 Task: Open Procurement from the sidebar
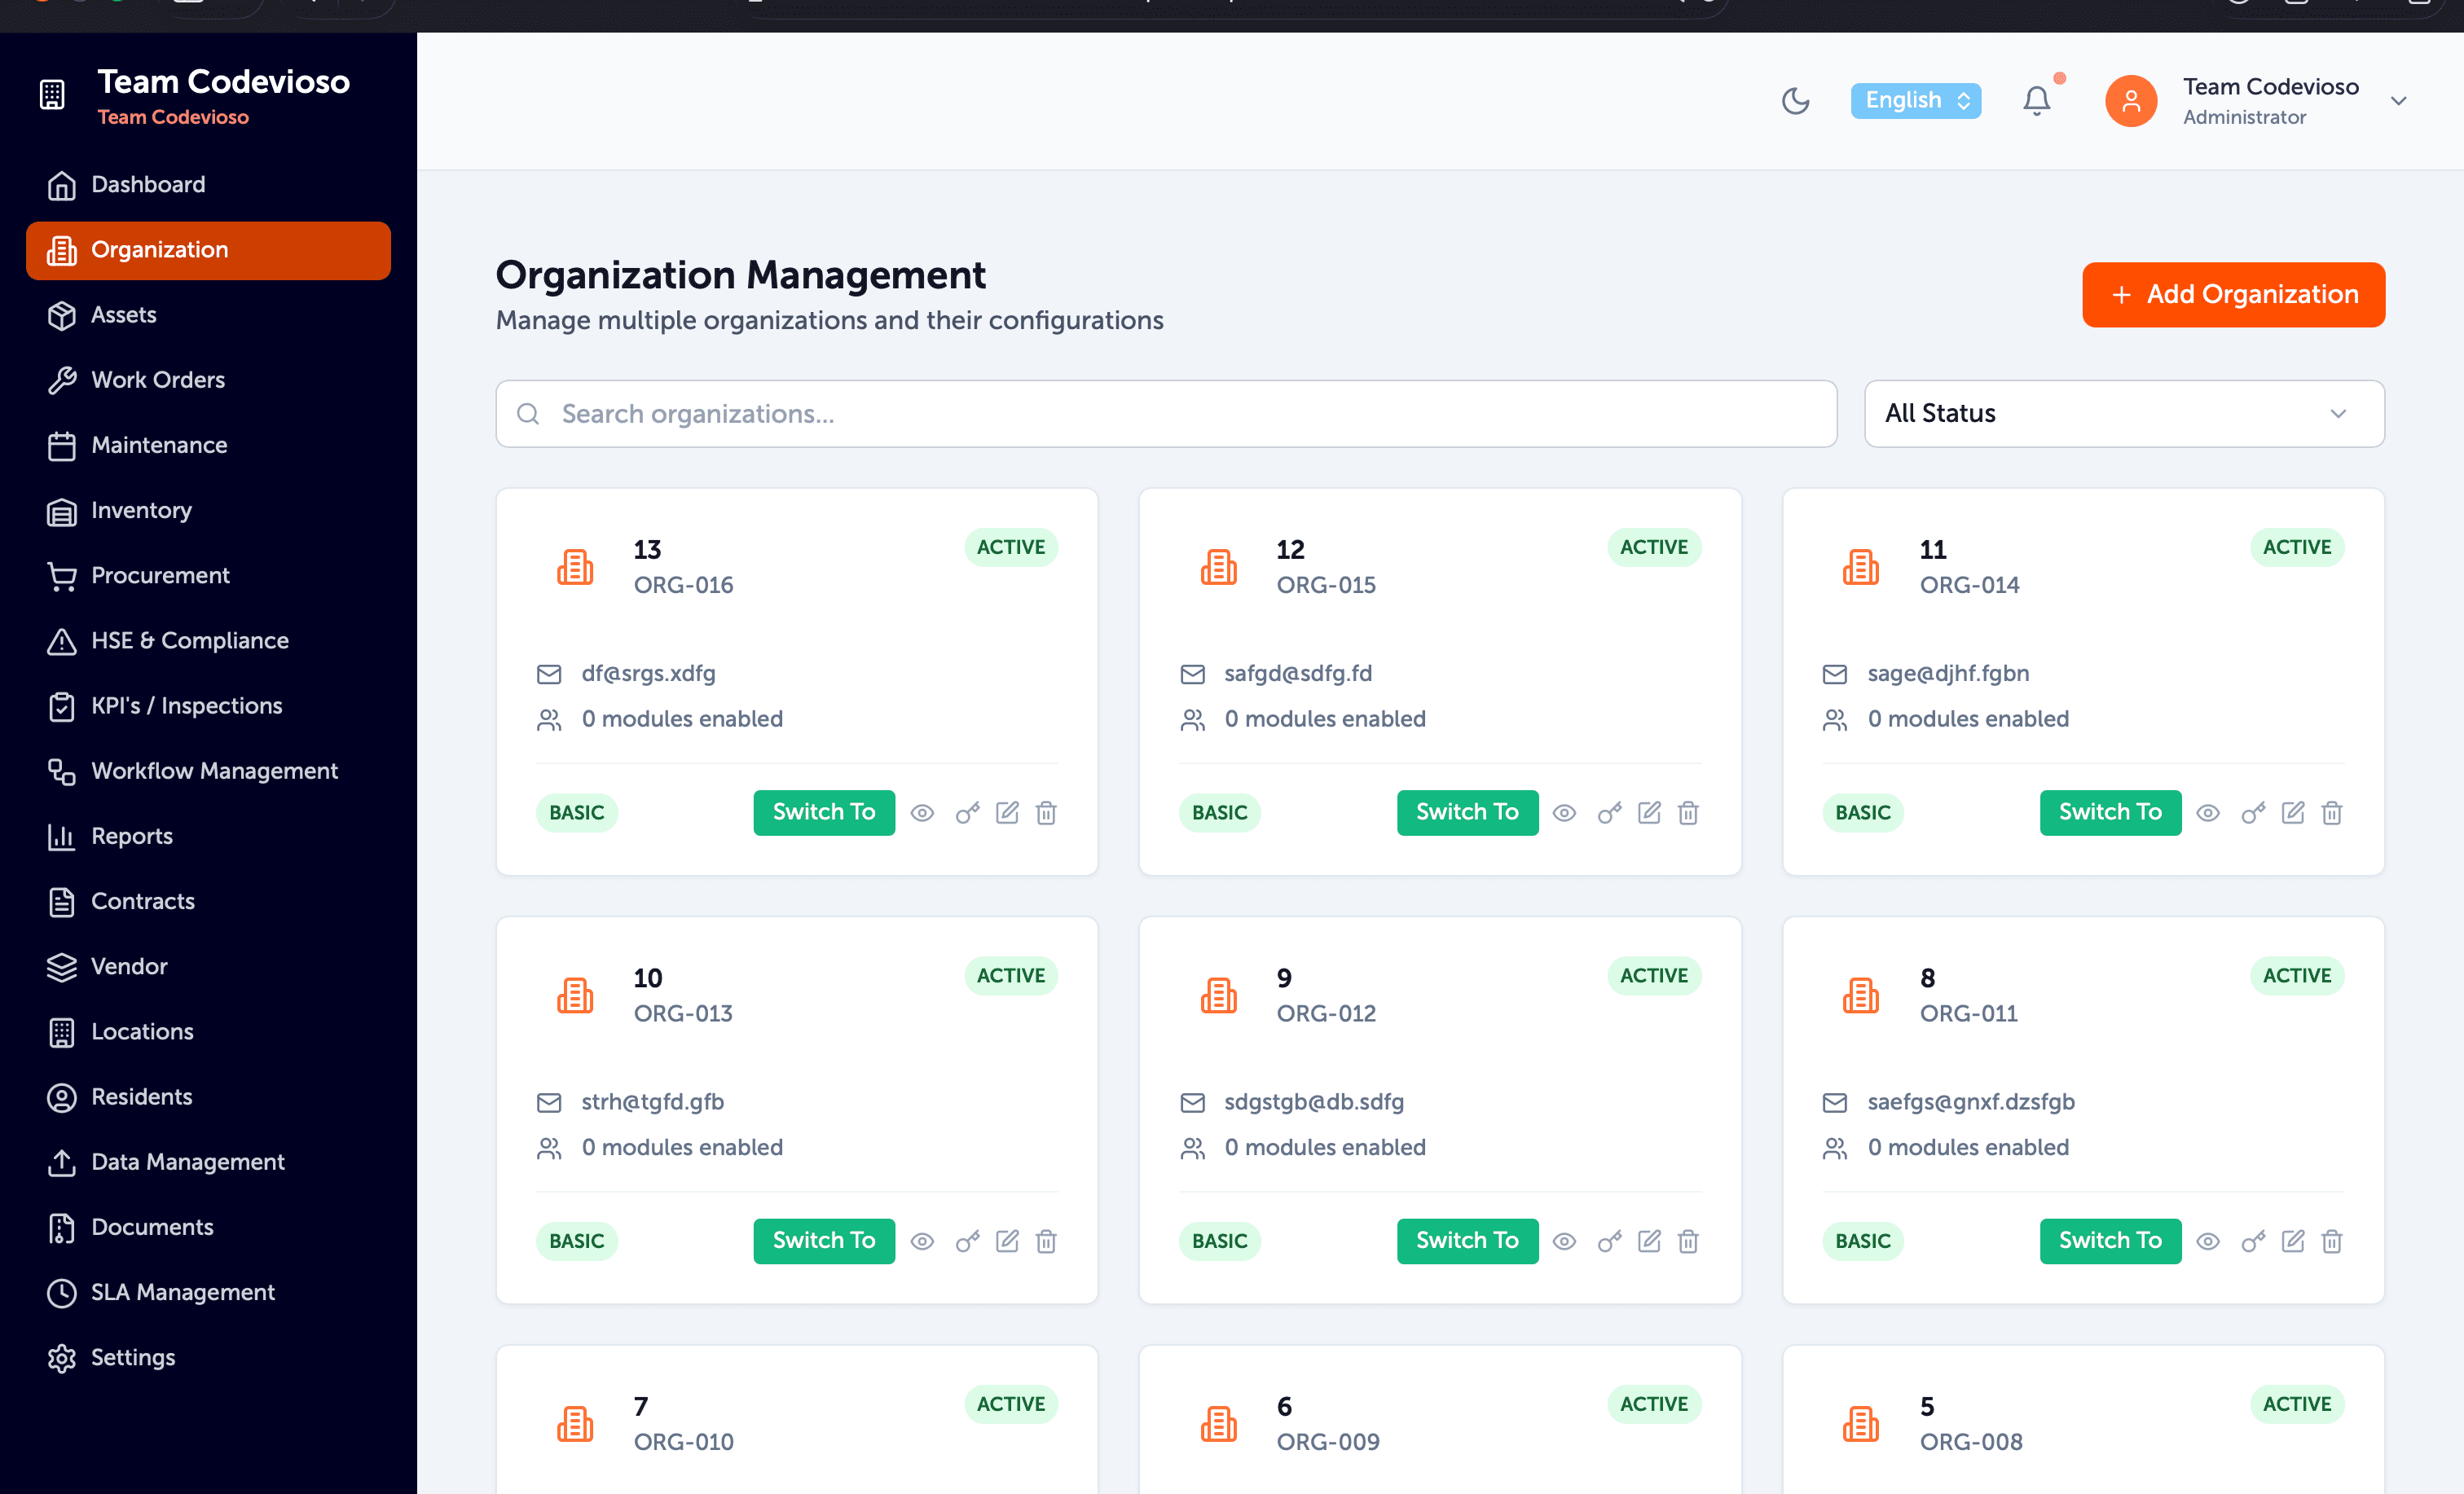click(208, 575)
